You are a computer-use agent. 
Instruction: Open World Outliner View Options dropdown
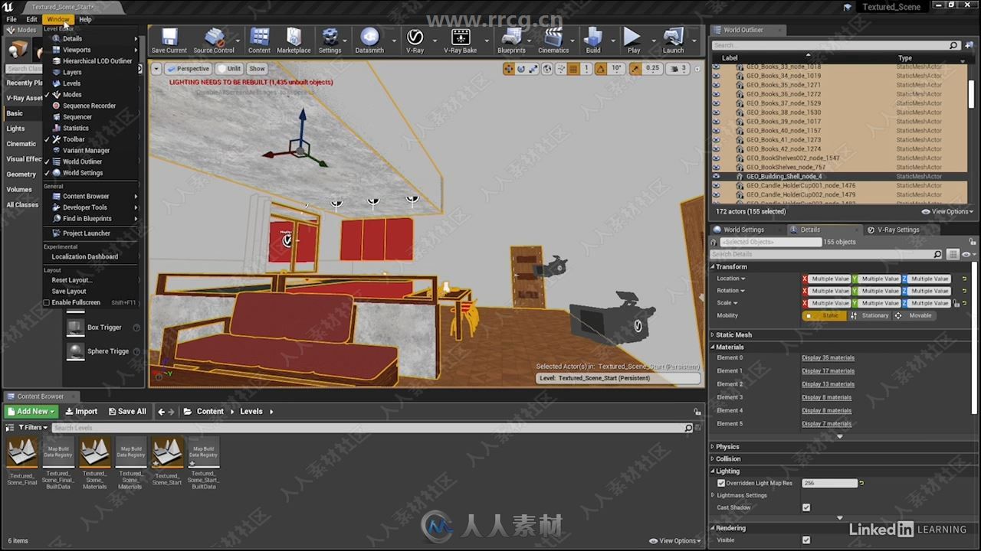(x=948, y=212)
